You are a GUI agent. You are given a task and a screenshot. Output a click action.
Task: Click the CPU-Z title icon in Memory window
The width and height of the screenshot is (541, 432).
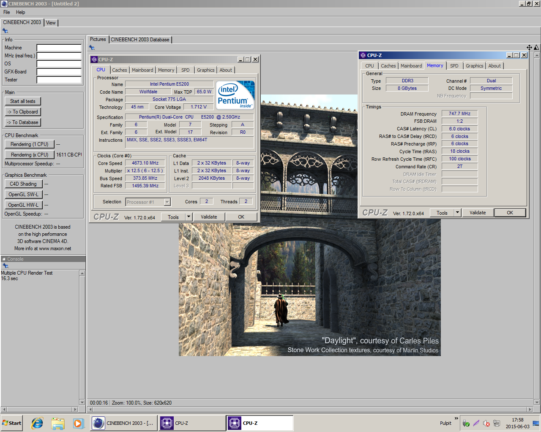point(363,55)
